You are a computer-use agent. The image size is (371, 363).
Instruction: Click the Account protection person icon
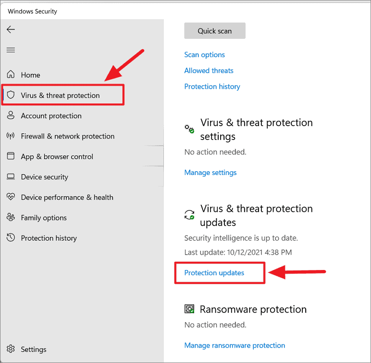point(11,116)
